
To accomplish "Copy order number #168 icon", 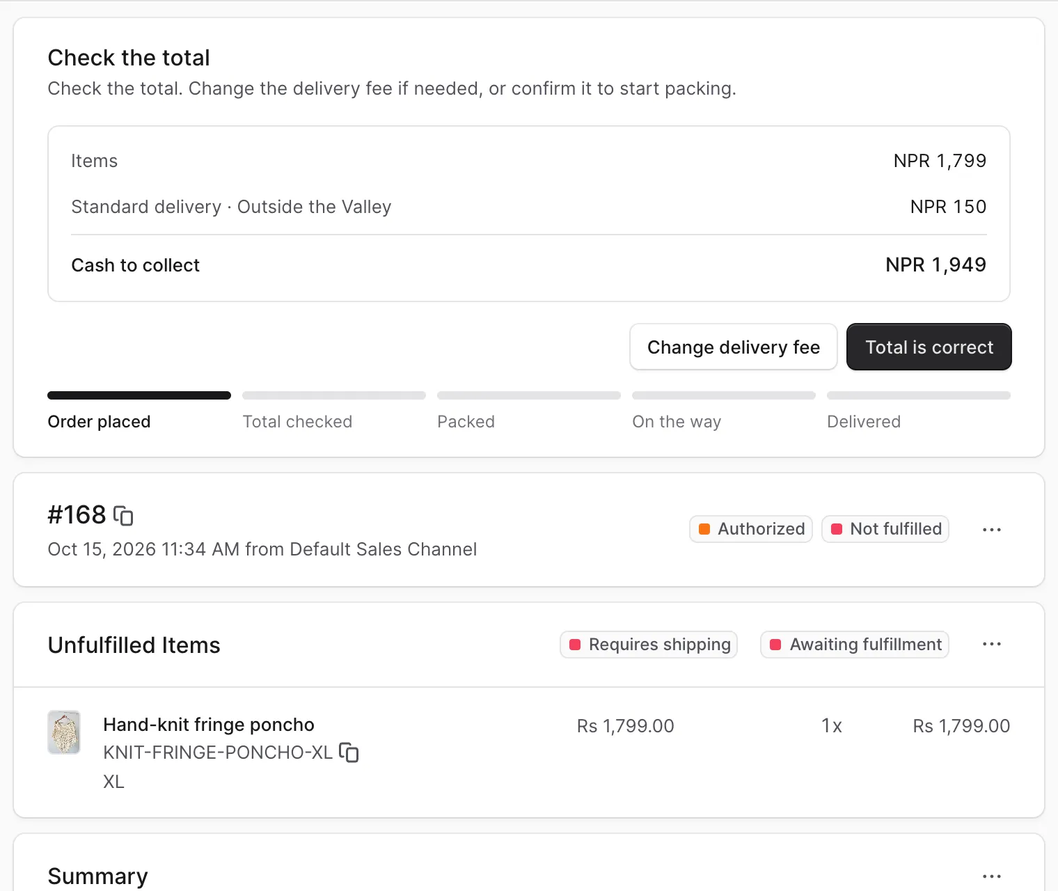I will click(123, 516).
